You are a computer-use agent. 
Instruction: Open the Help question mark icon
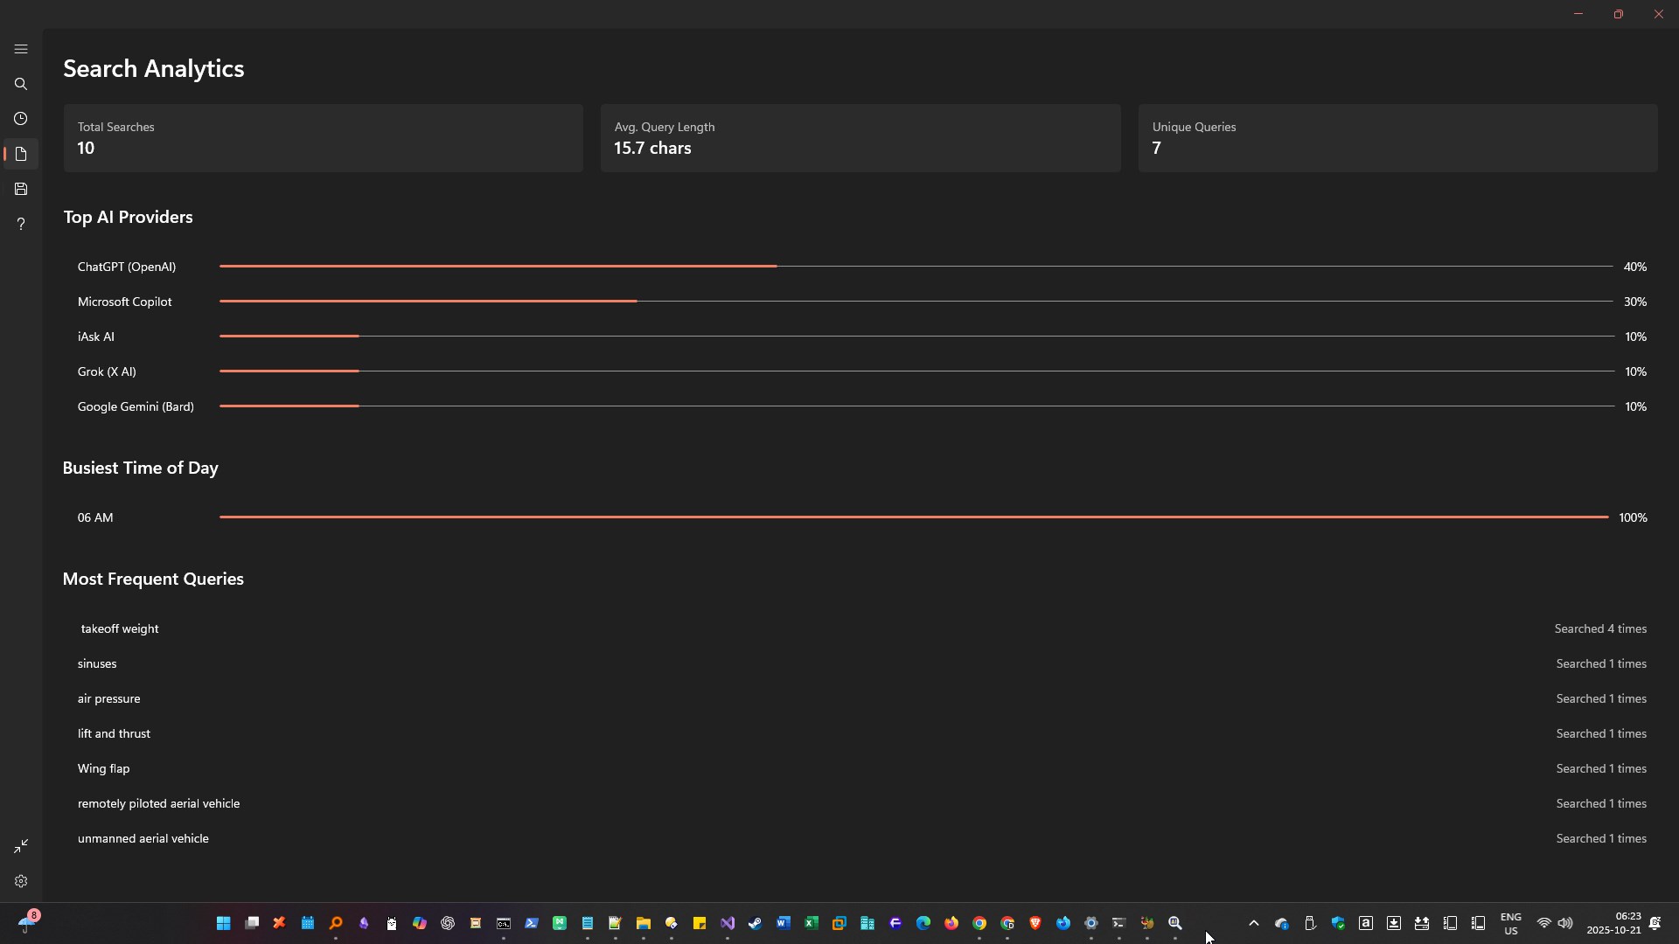coord(21,224)
